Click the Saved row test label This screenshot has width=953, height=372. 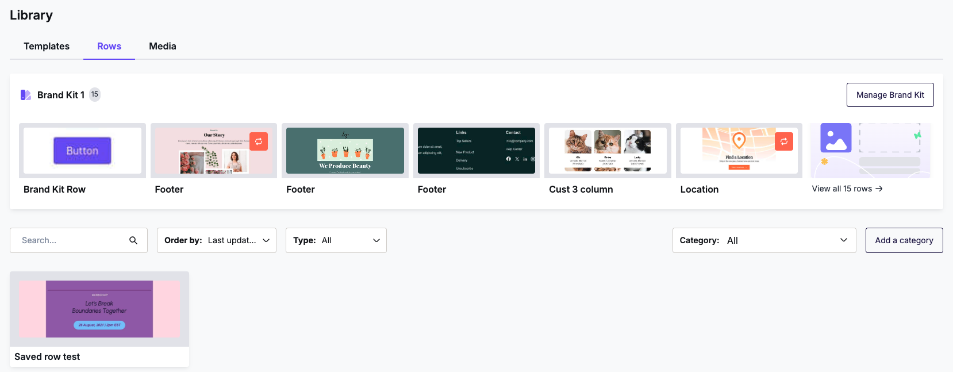tap(47, 356)
